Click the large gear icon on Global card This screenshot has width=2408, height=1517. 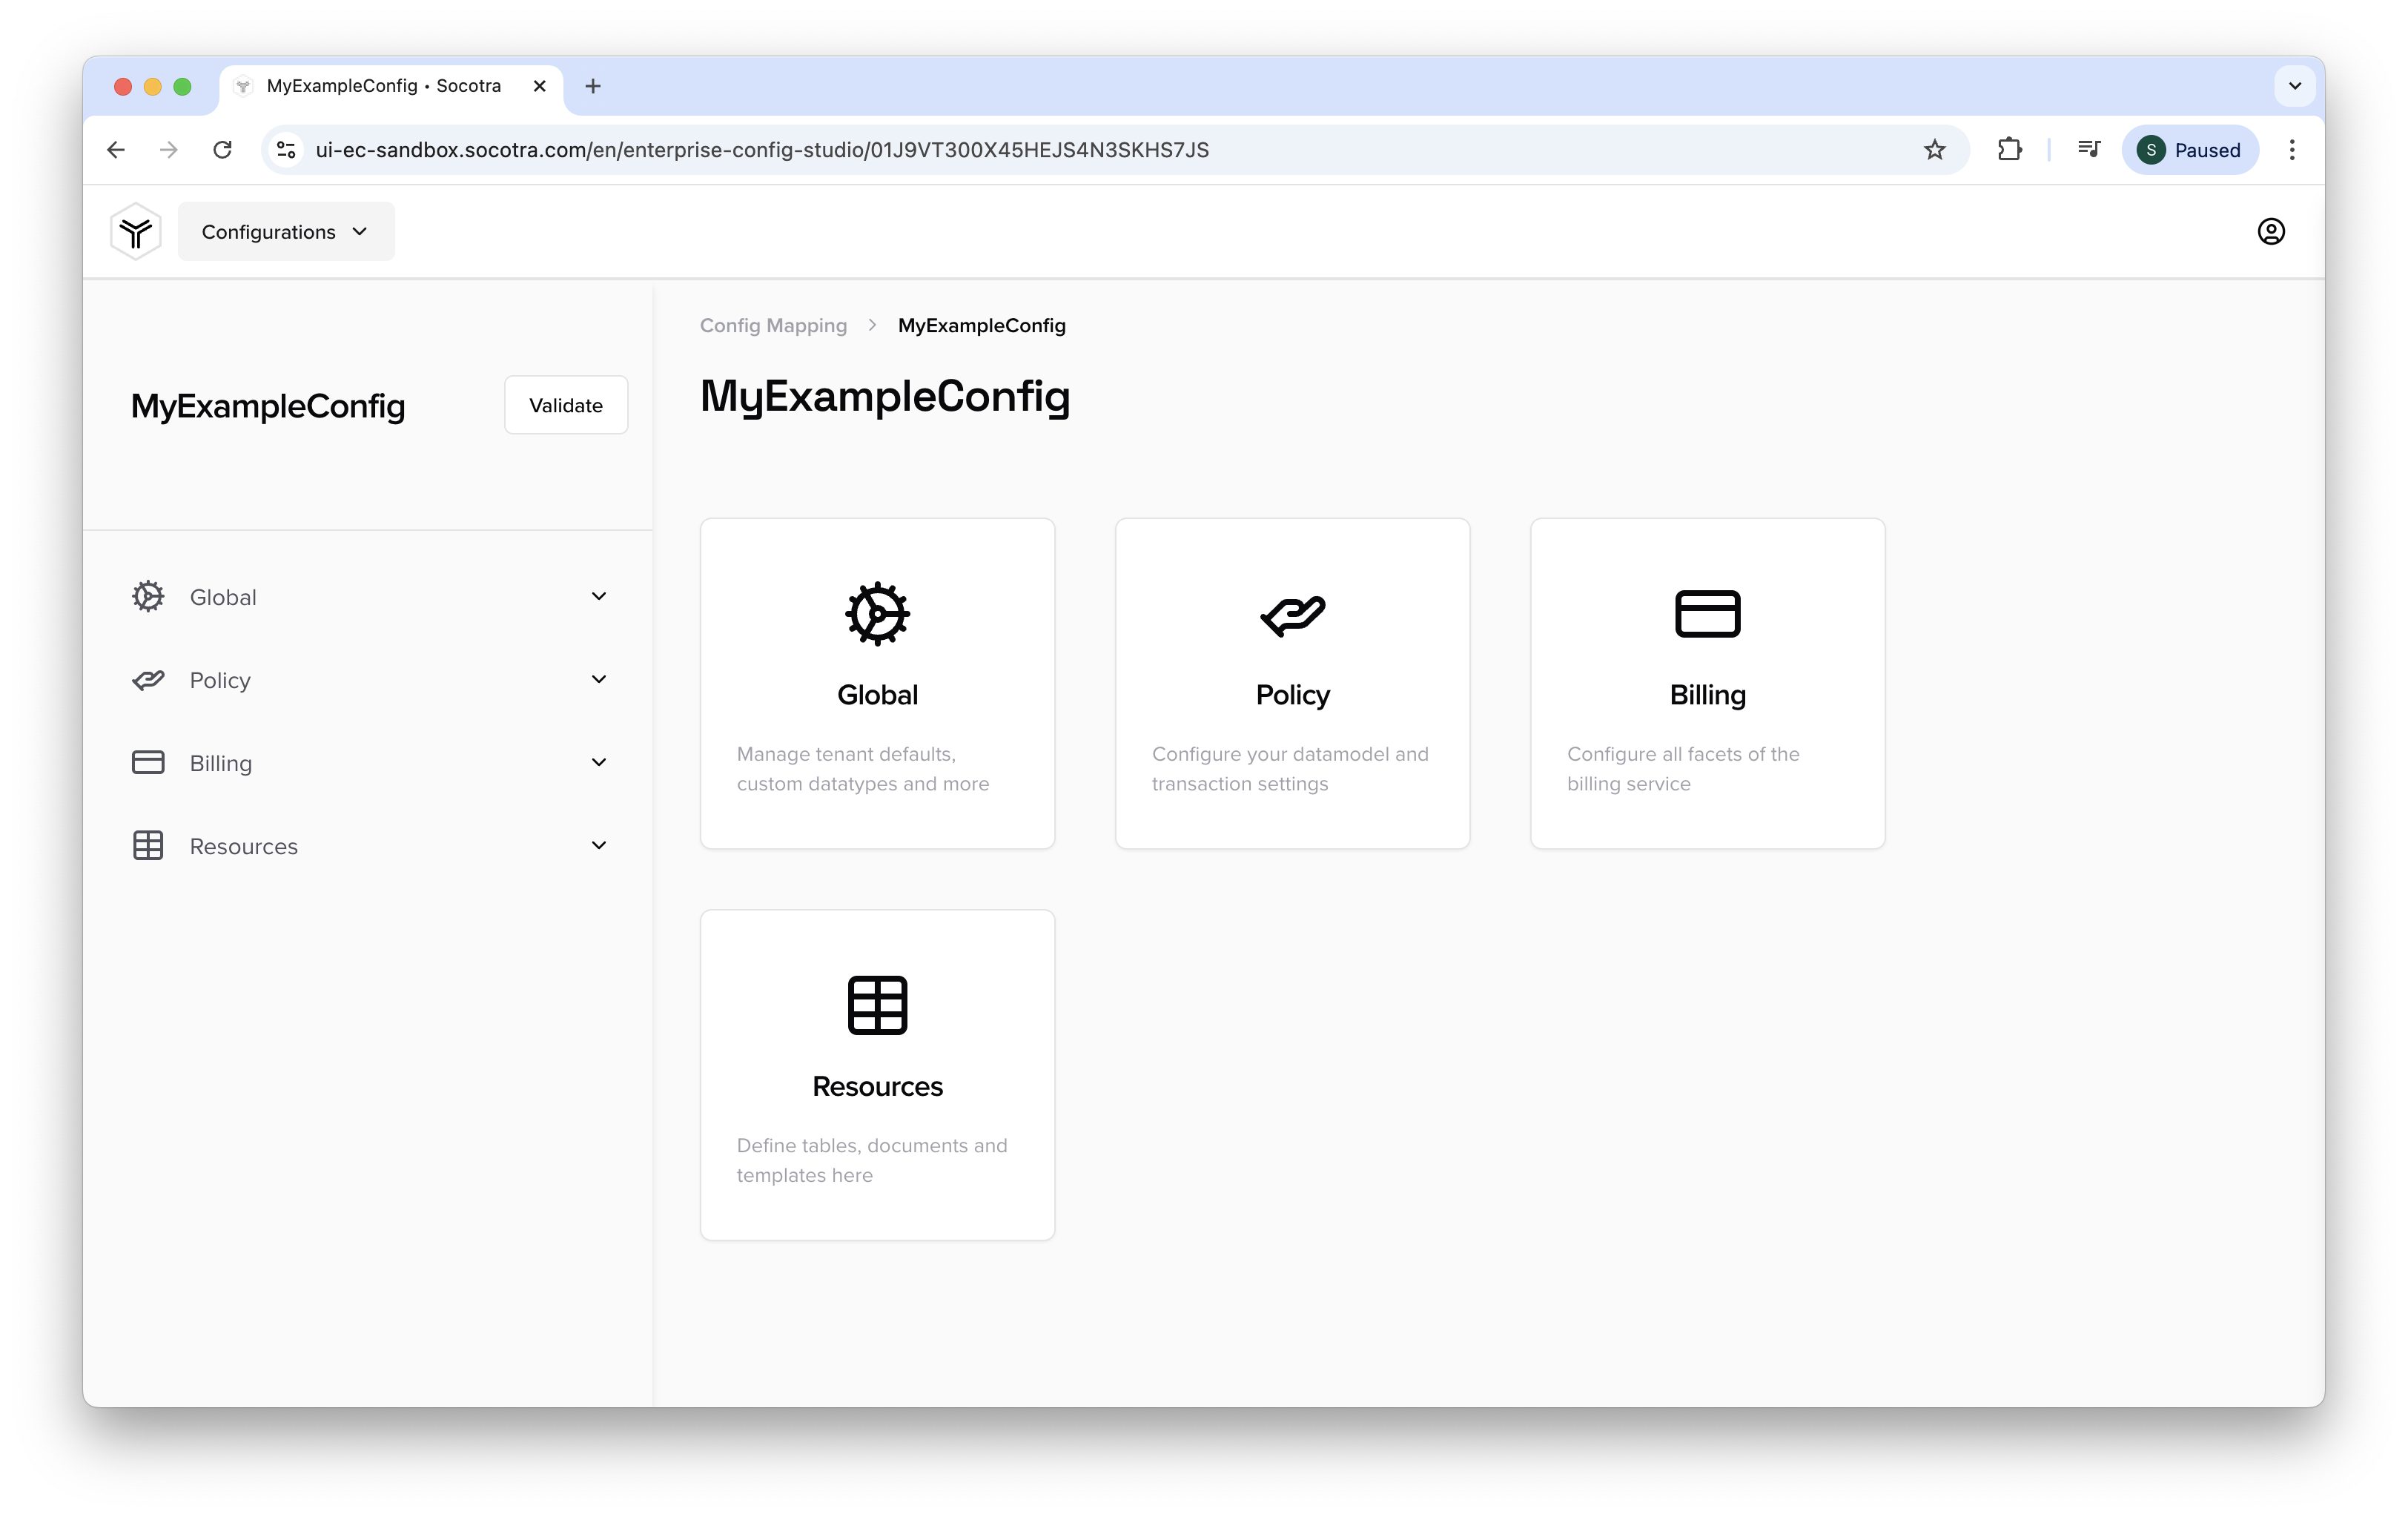[877, 614]
